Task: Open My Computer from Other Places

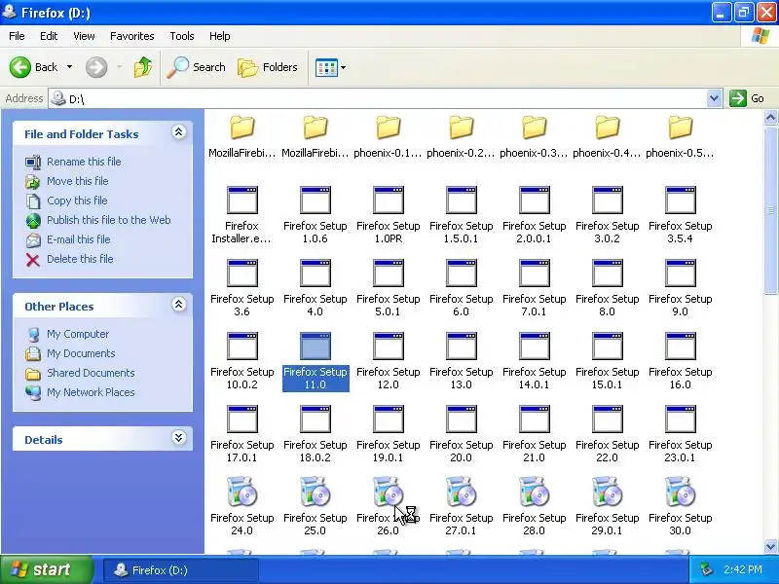Action: 78,334
